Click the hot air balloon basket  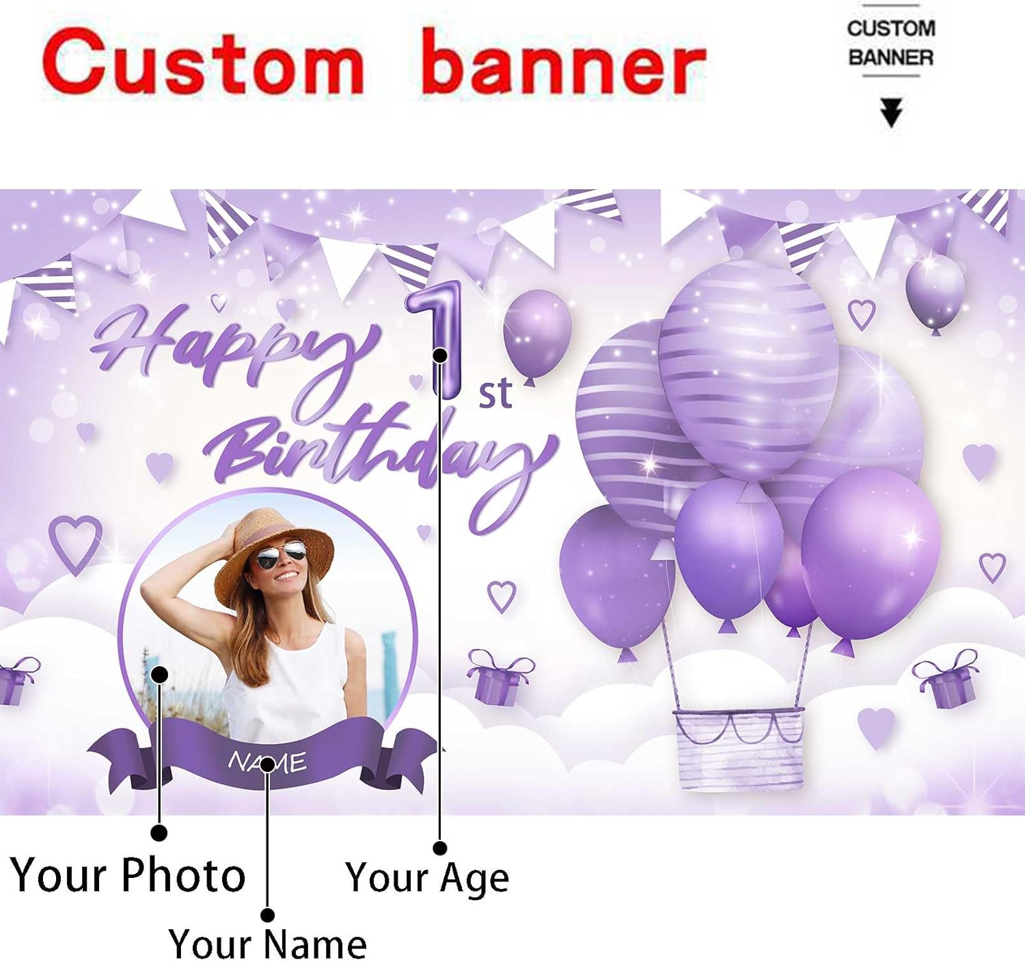click(x=739, y=750)
